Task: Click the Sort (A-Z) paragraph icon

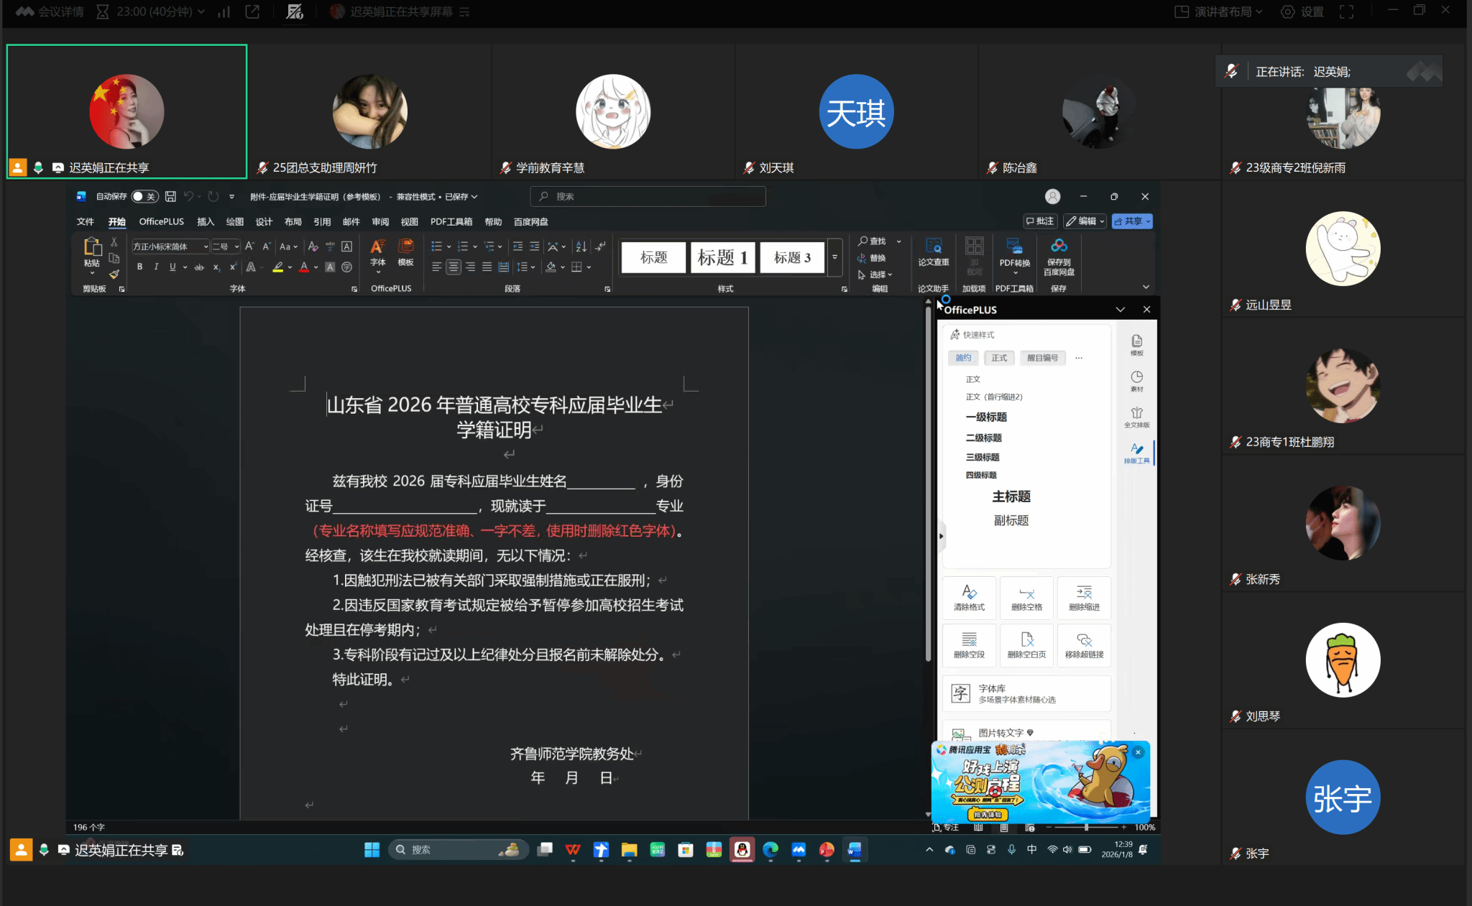Action: click(581, 246)
